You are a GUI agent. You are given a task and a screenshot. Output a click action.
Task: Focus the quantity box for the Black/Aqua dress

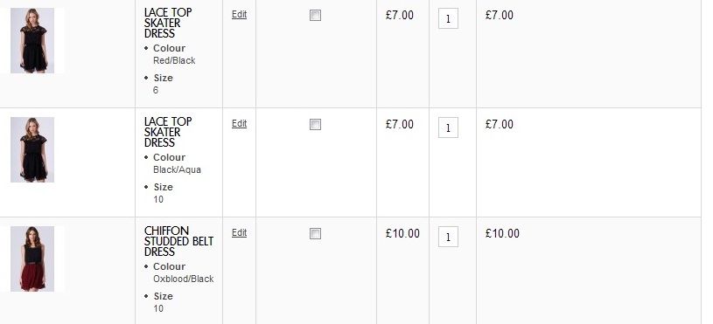pyautogui.click(x=448, y=128)
